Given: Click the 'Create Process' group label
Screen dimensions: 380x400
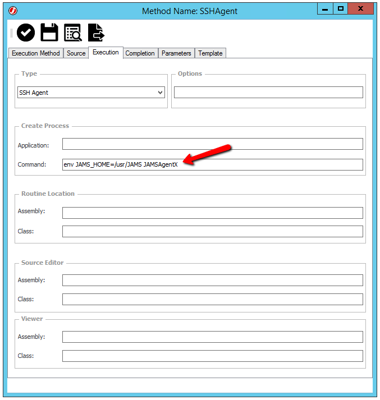Looking at the screenshot, I should pos(45,126).
